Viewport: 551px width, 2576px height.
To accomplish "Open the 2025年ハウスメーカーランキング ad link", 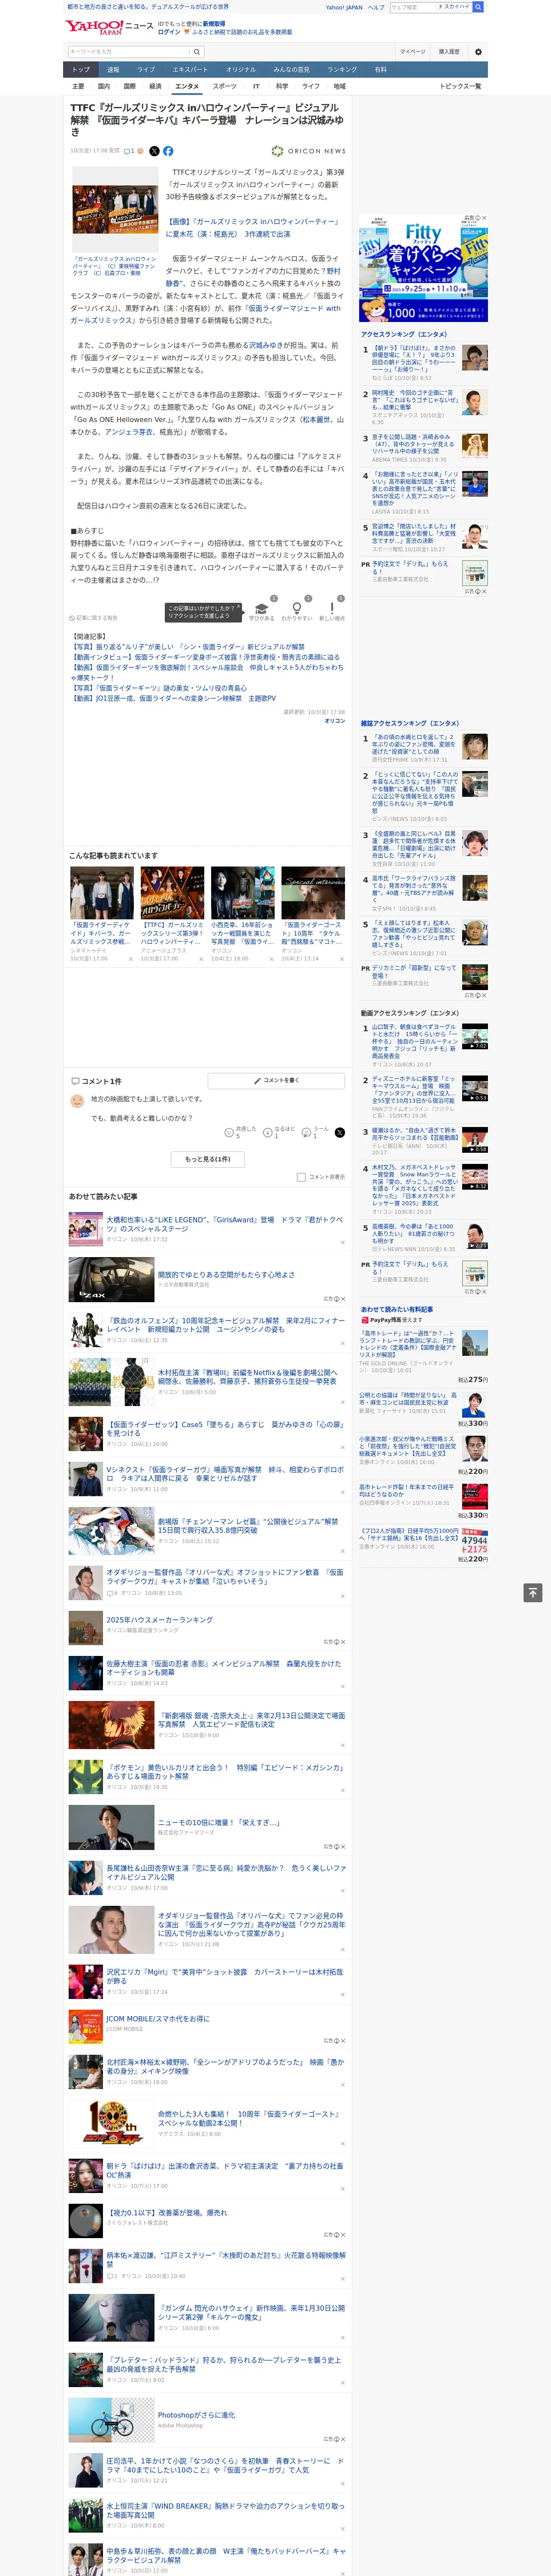I will click(x=160, y=1620).
